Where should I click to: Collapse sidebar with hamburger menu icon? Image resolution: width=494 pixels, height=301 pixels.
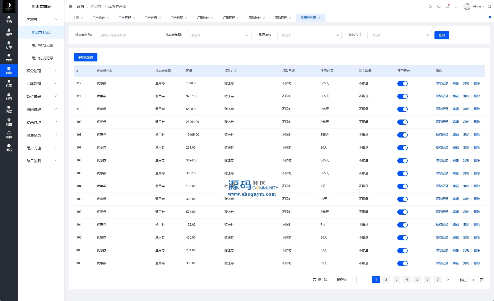pos(71,6)
